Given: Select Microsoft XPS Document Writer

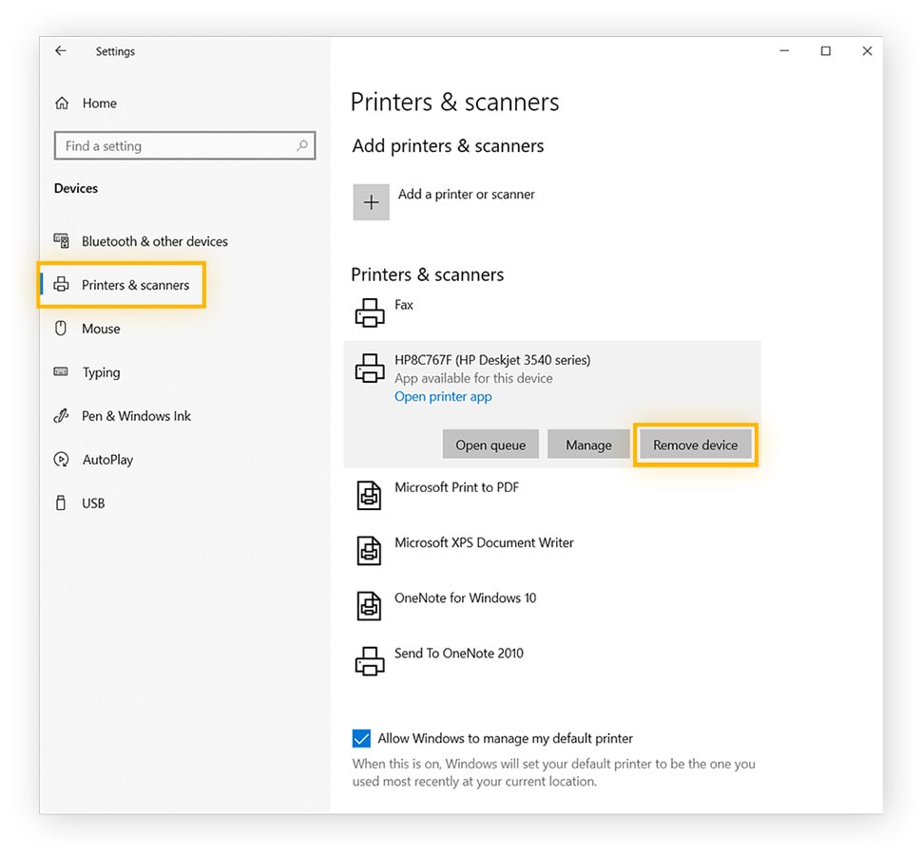Looking at the screenshot, I should [484, 549].
